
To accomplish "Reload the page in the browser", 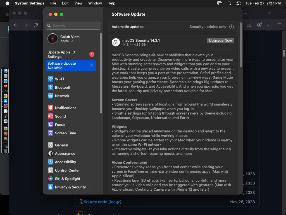I will coord(36,25).
